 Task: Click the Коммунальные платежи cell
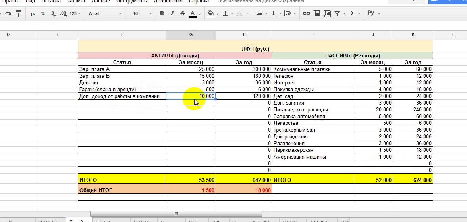313,69
